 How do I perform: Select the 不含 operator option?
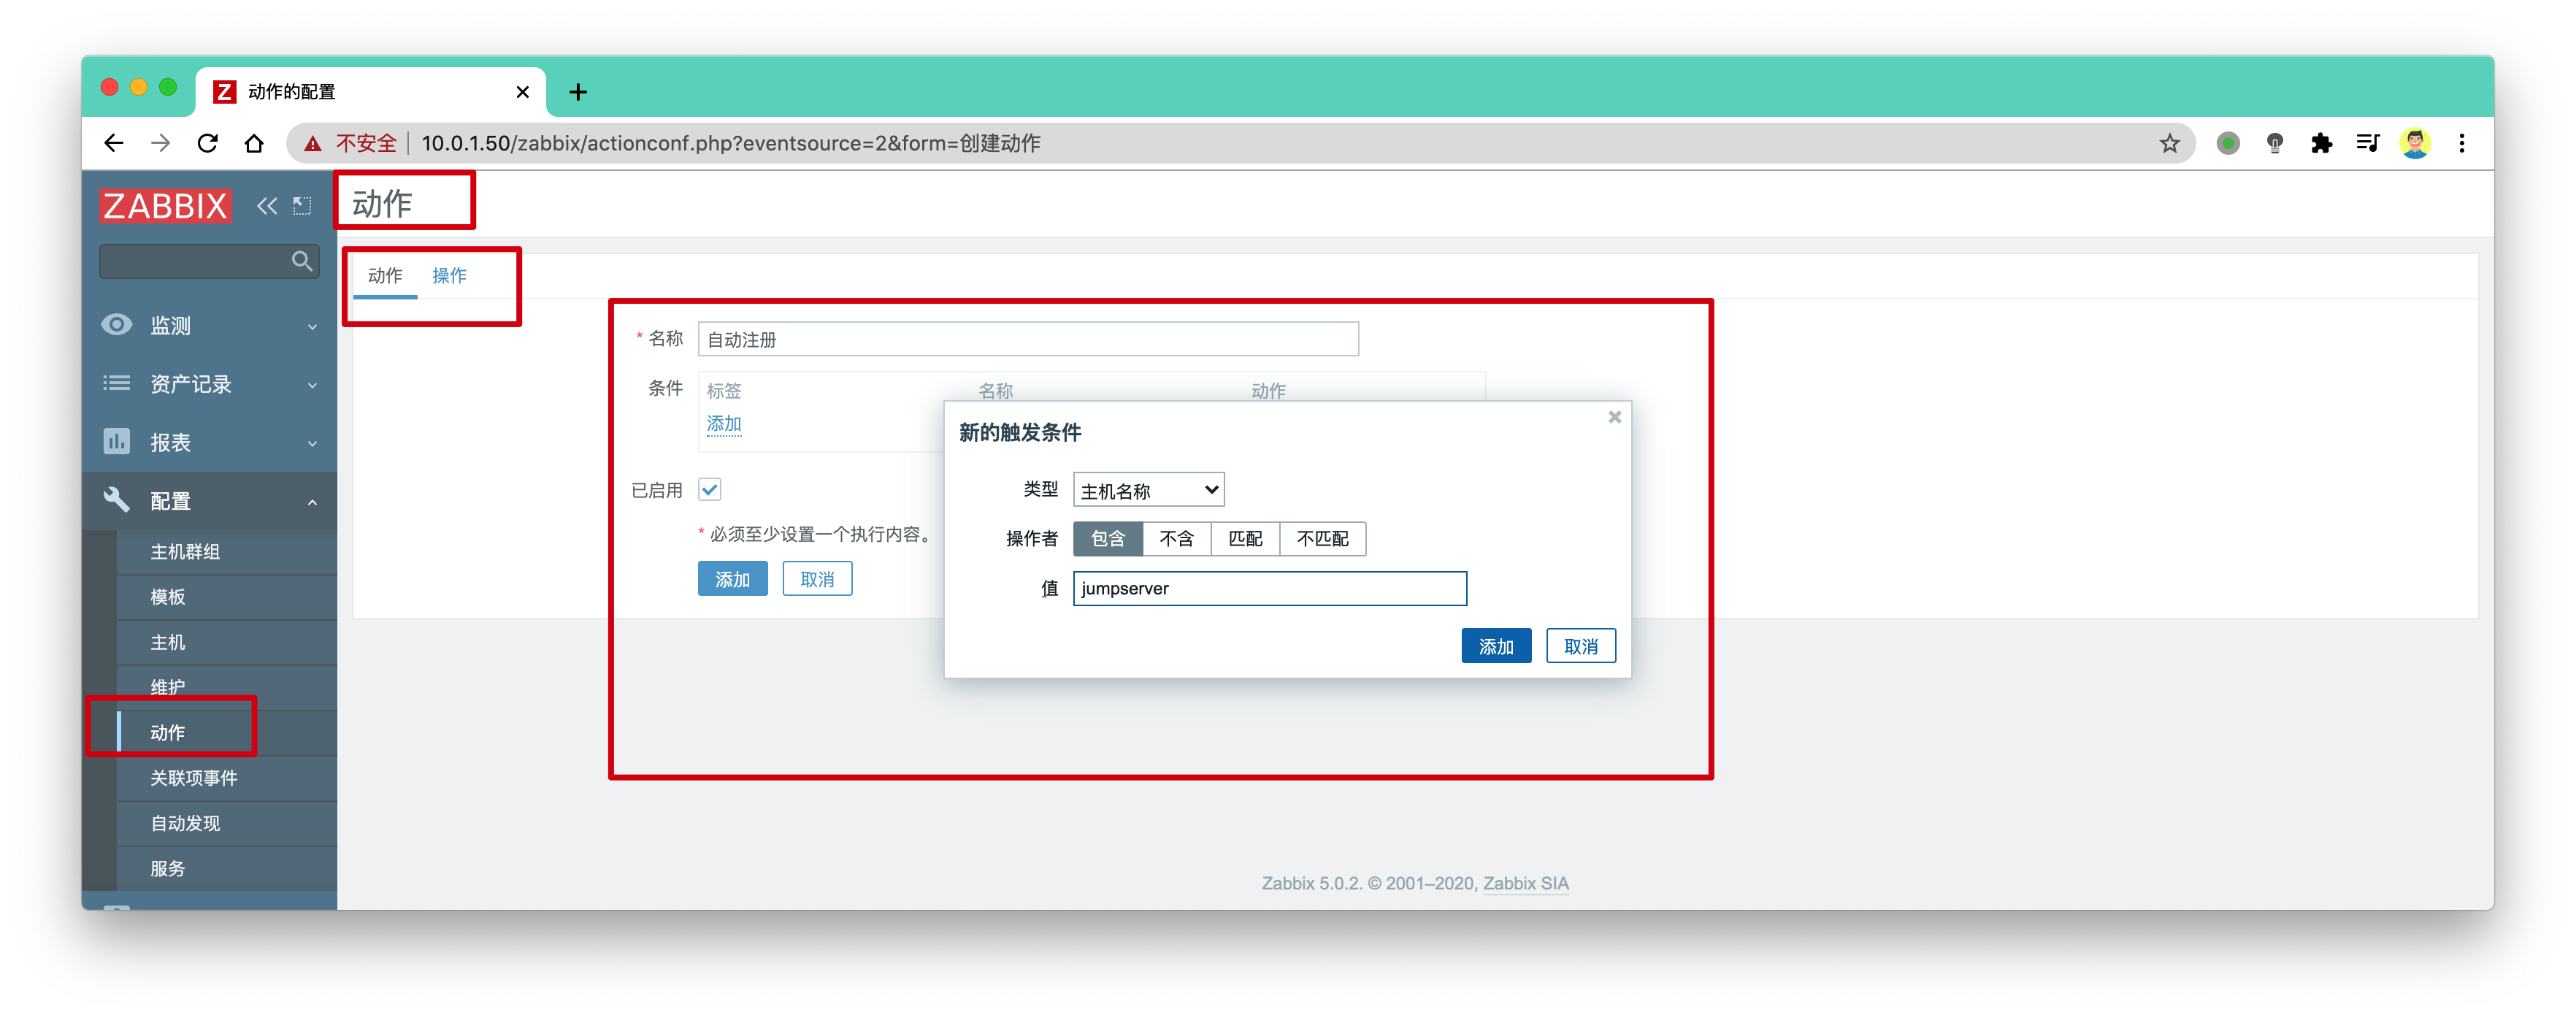(x=1177, y=539)
